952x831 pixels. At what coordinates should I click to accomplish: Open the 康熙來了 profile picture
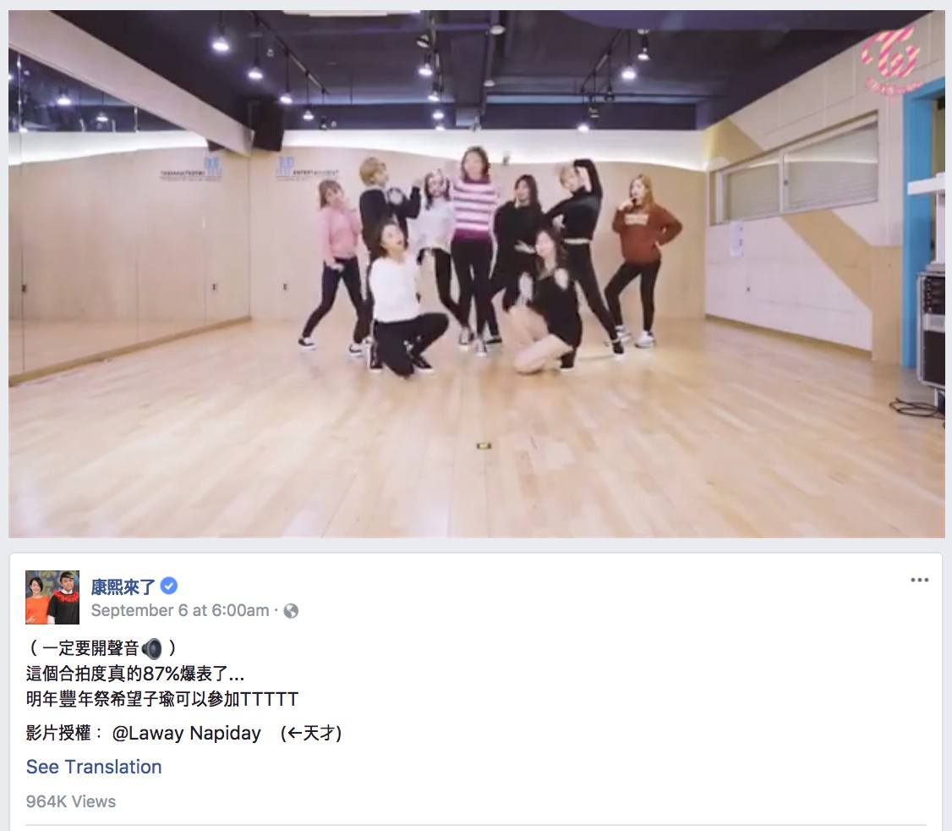(x=52, y=597)
